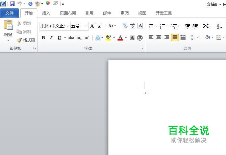Switch to the 开始 tab
Image resolution: width=226 pixels, height=155 pixels.
[x=28, y=13]
